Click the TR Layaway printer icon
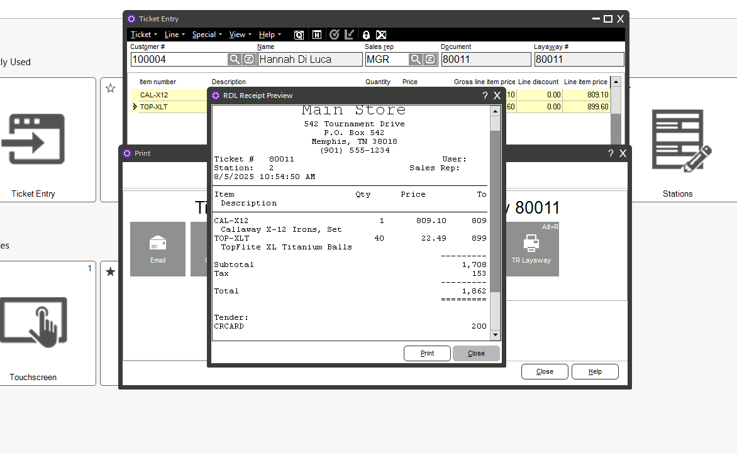737x453 pixels. (x=531, y=243)
